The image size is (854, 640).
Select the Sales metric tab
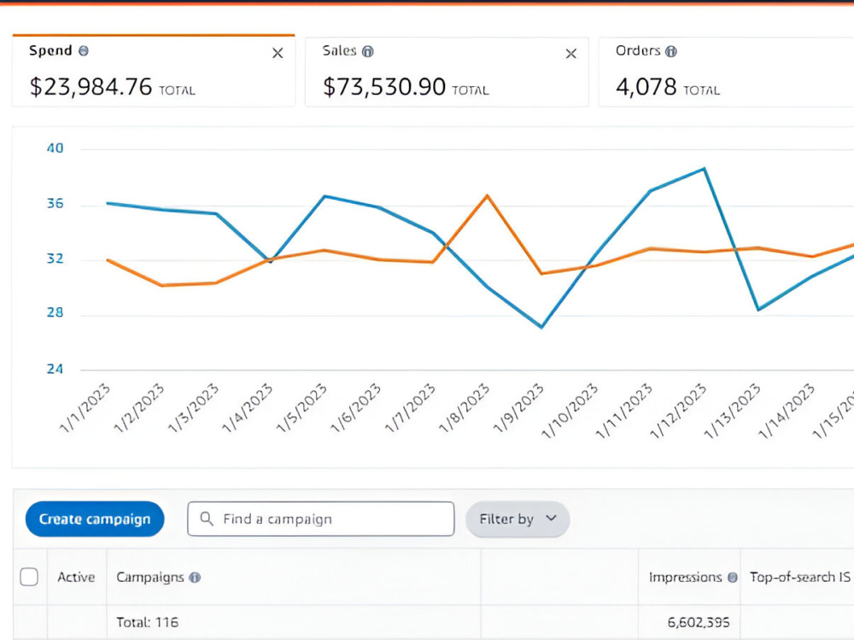point(447,72)
